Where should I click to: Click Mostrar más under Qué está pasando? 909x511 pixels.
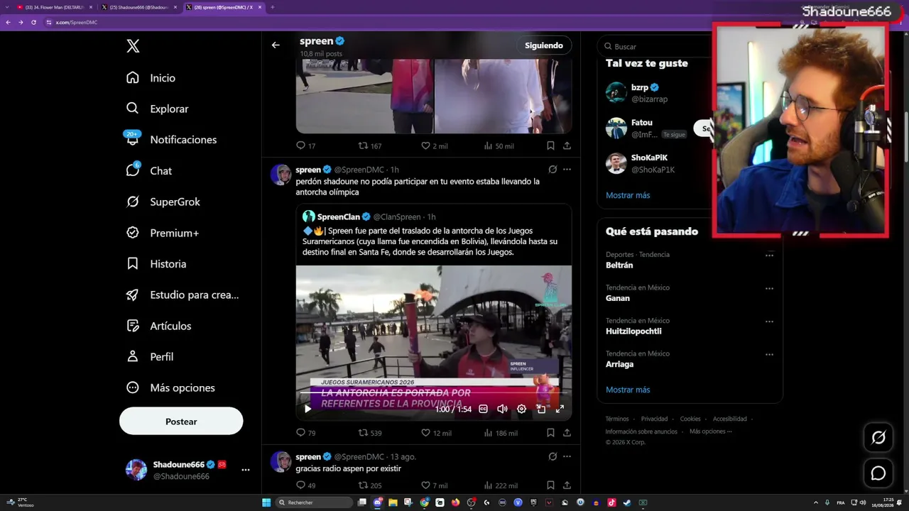point(628,390)
